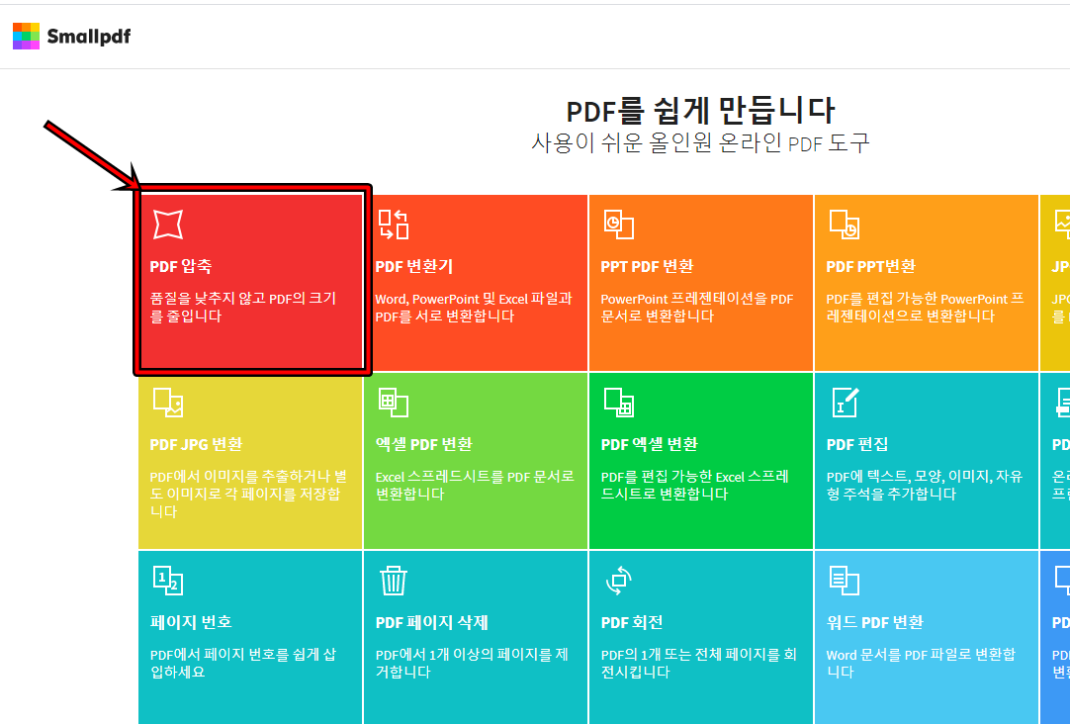Click the PDF 회전 rotate icon

[x=619, y=581]
